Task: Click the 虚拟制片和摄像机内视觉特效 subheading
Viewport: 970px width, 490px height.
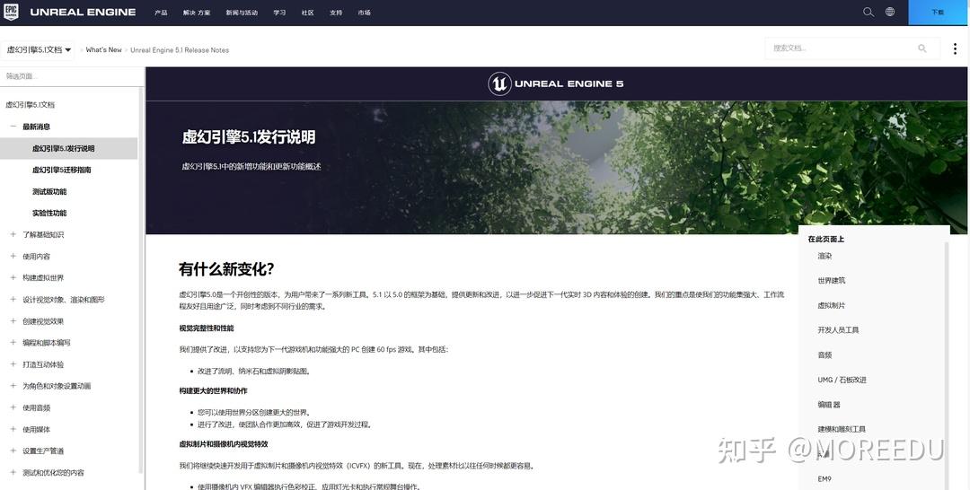Action: (x=224, y=444)
